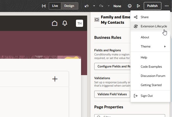Image resolution: width=172 pixels, height=117 pixels.
Task: Click Validate Field Values button
Action: tap(112, 94)
